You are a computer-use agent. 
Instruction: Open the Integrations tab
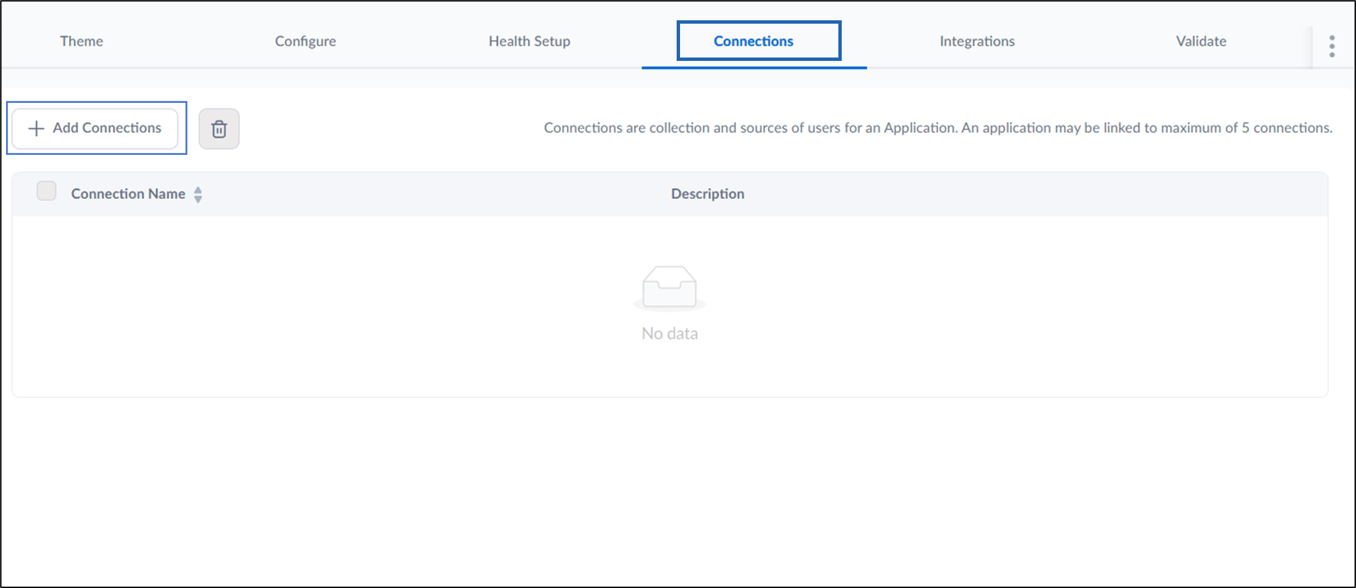[x=977, y=41]
